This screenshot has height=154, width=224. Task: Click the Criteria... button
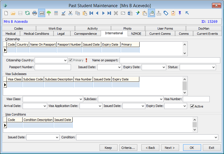click(128, 148)
